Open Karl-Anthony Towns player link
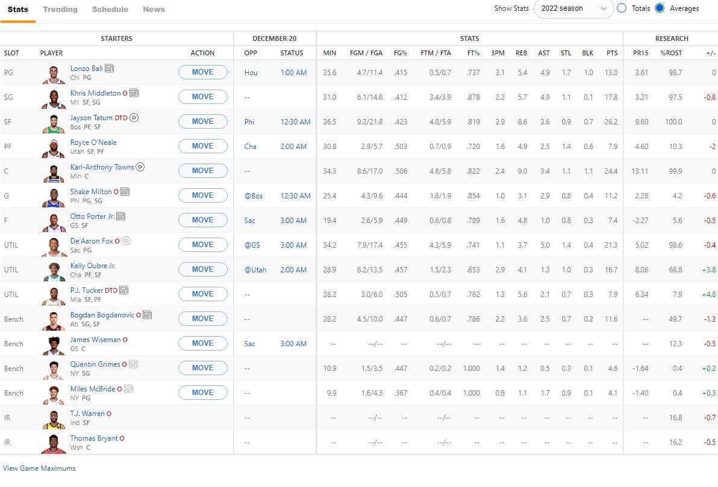The height and width of the screenshot is (487, 718). pyautogui.click(x=102, y=167)
